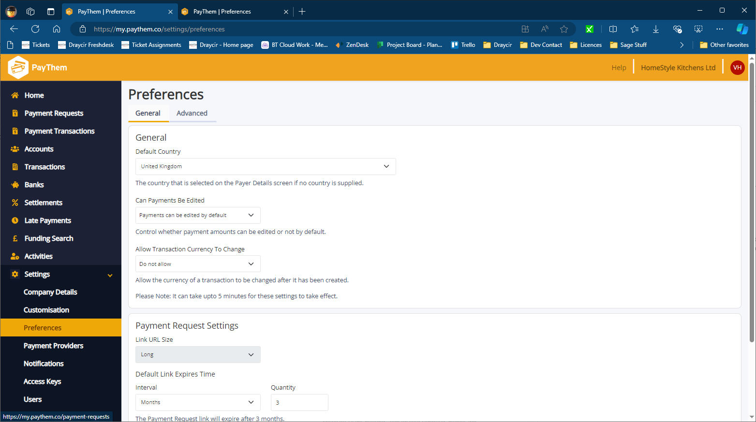Open Tickets bookmark
The height and width of the screenshot is (422, 756).
pos(36,45)
